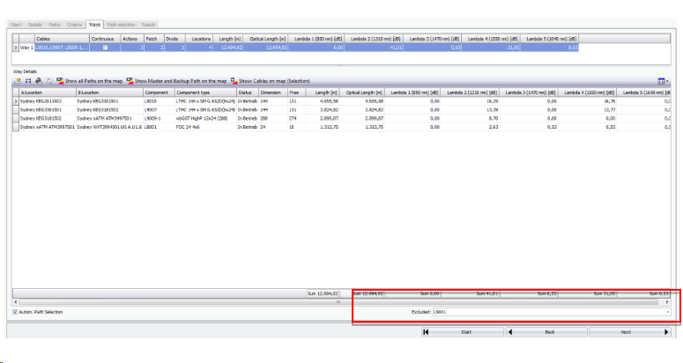Click the Next button
Viewport: 683px width, 363px height.
630,332
